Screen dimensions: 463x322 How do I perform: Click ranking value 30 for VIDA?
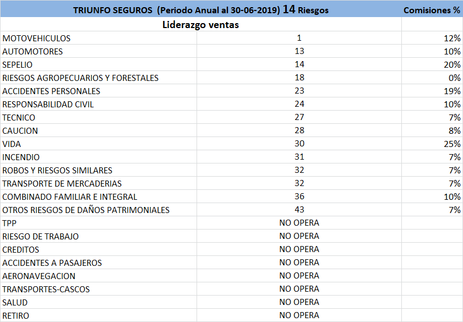click(299, 144)
